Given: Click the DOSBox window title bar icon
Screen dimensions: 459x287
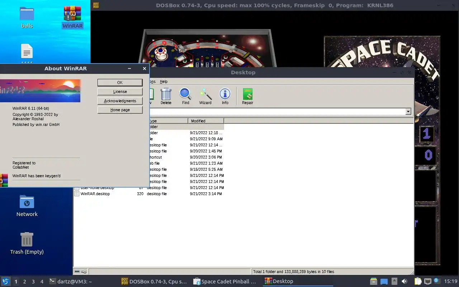Looking at the screenshot, I should point(96,5).
